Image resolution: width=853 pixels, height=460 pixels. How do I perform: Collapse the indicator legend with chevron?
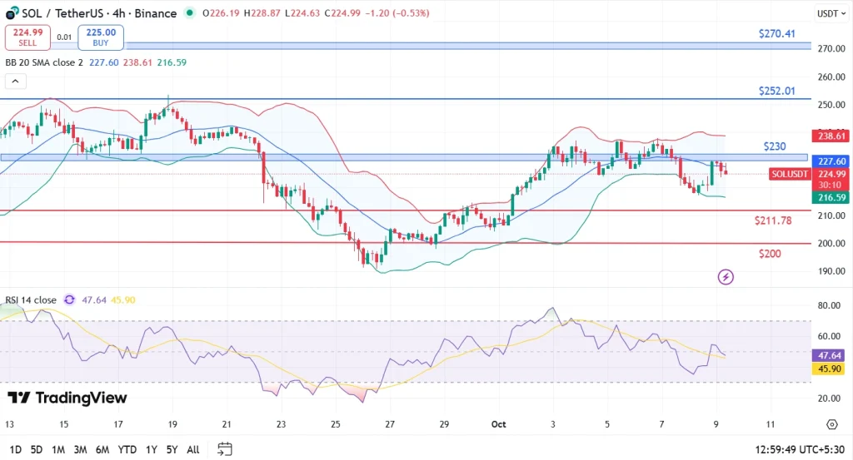point(15,81)
